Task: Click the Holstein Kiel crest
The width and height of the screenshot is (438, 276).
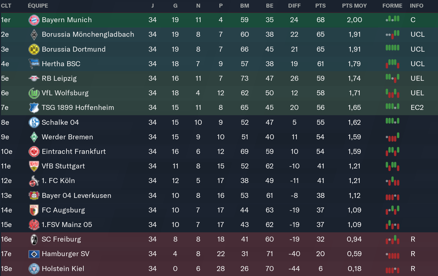Action: coord(34,268)
